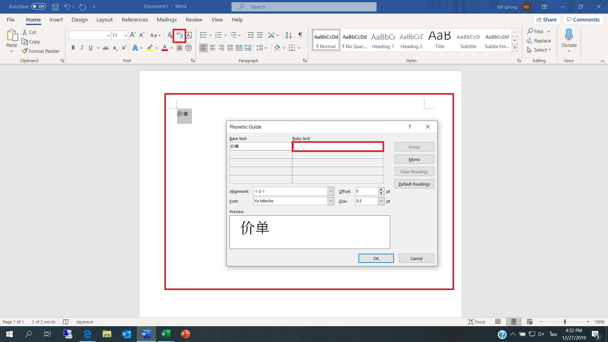Click the Sort icon in Paragraph group
The width and height of the screenshot is (608, 342).
click(x=288, y=35)
